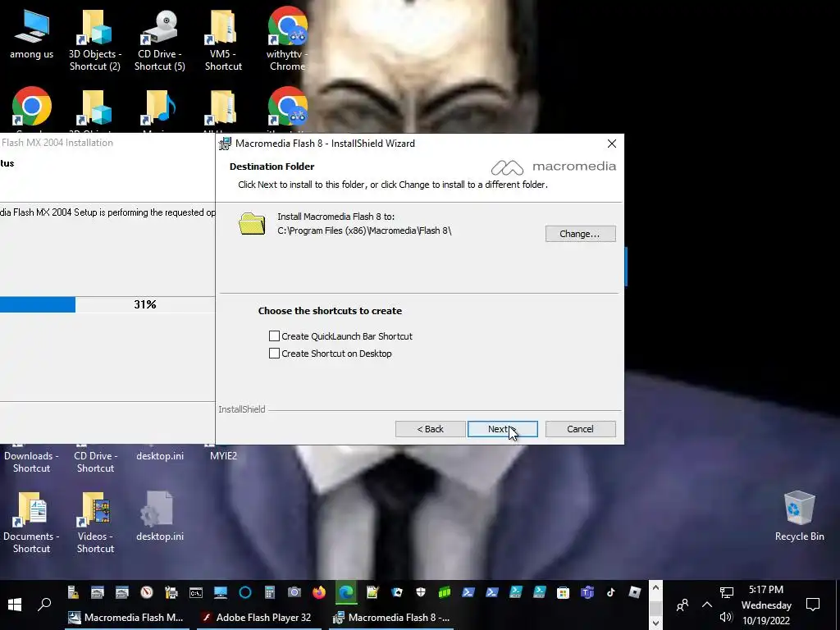The image size is (840, 630).
Task: Click the yellow destination folder icon
Action: 252,224
